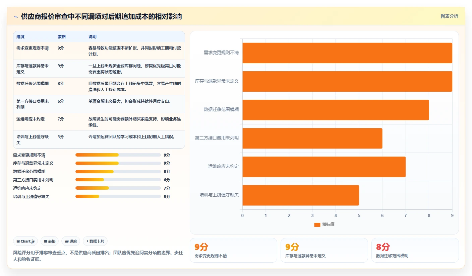Screen dimensions: 472x276
Task: Click the 数据 column header
Action: pos(62,37)
